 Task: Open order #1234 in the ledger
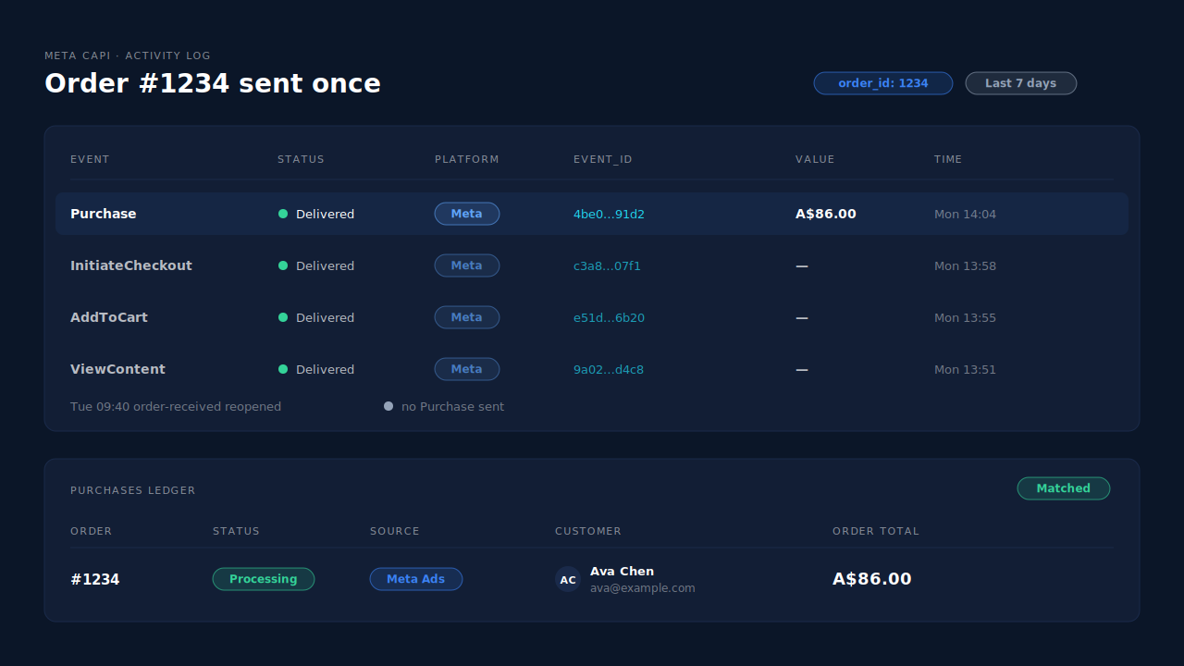[94, 579]
